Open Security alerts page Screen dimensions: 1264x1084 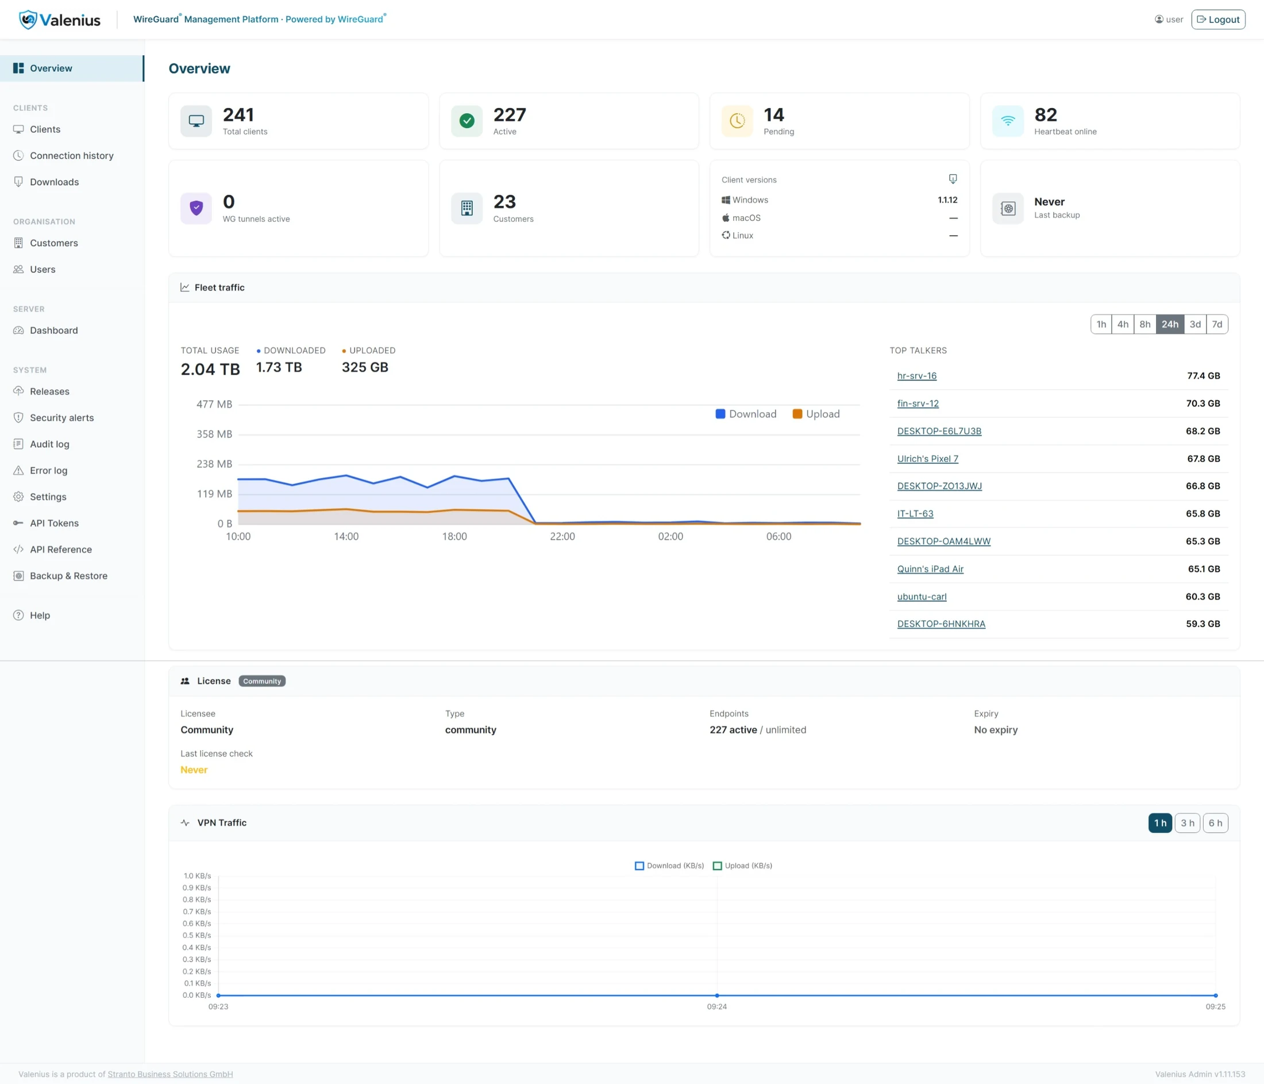[61, 417]
